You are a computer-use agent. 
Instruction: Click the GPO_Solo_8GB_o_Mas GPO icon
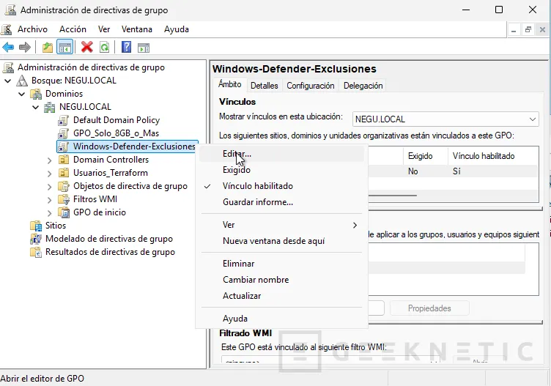63,133
